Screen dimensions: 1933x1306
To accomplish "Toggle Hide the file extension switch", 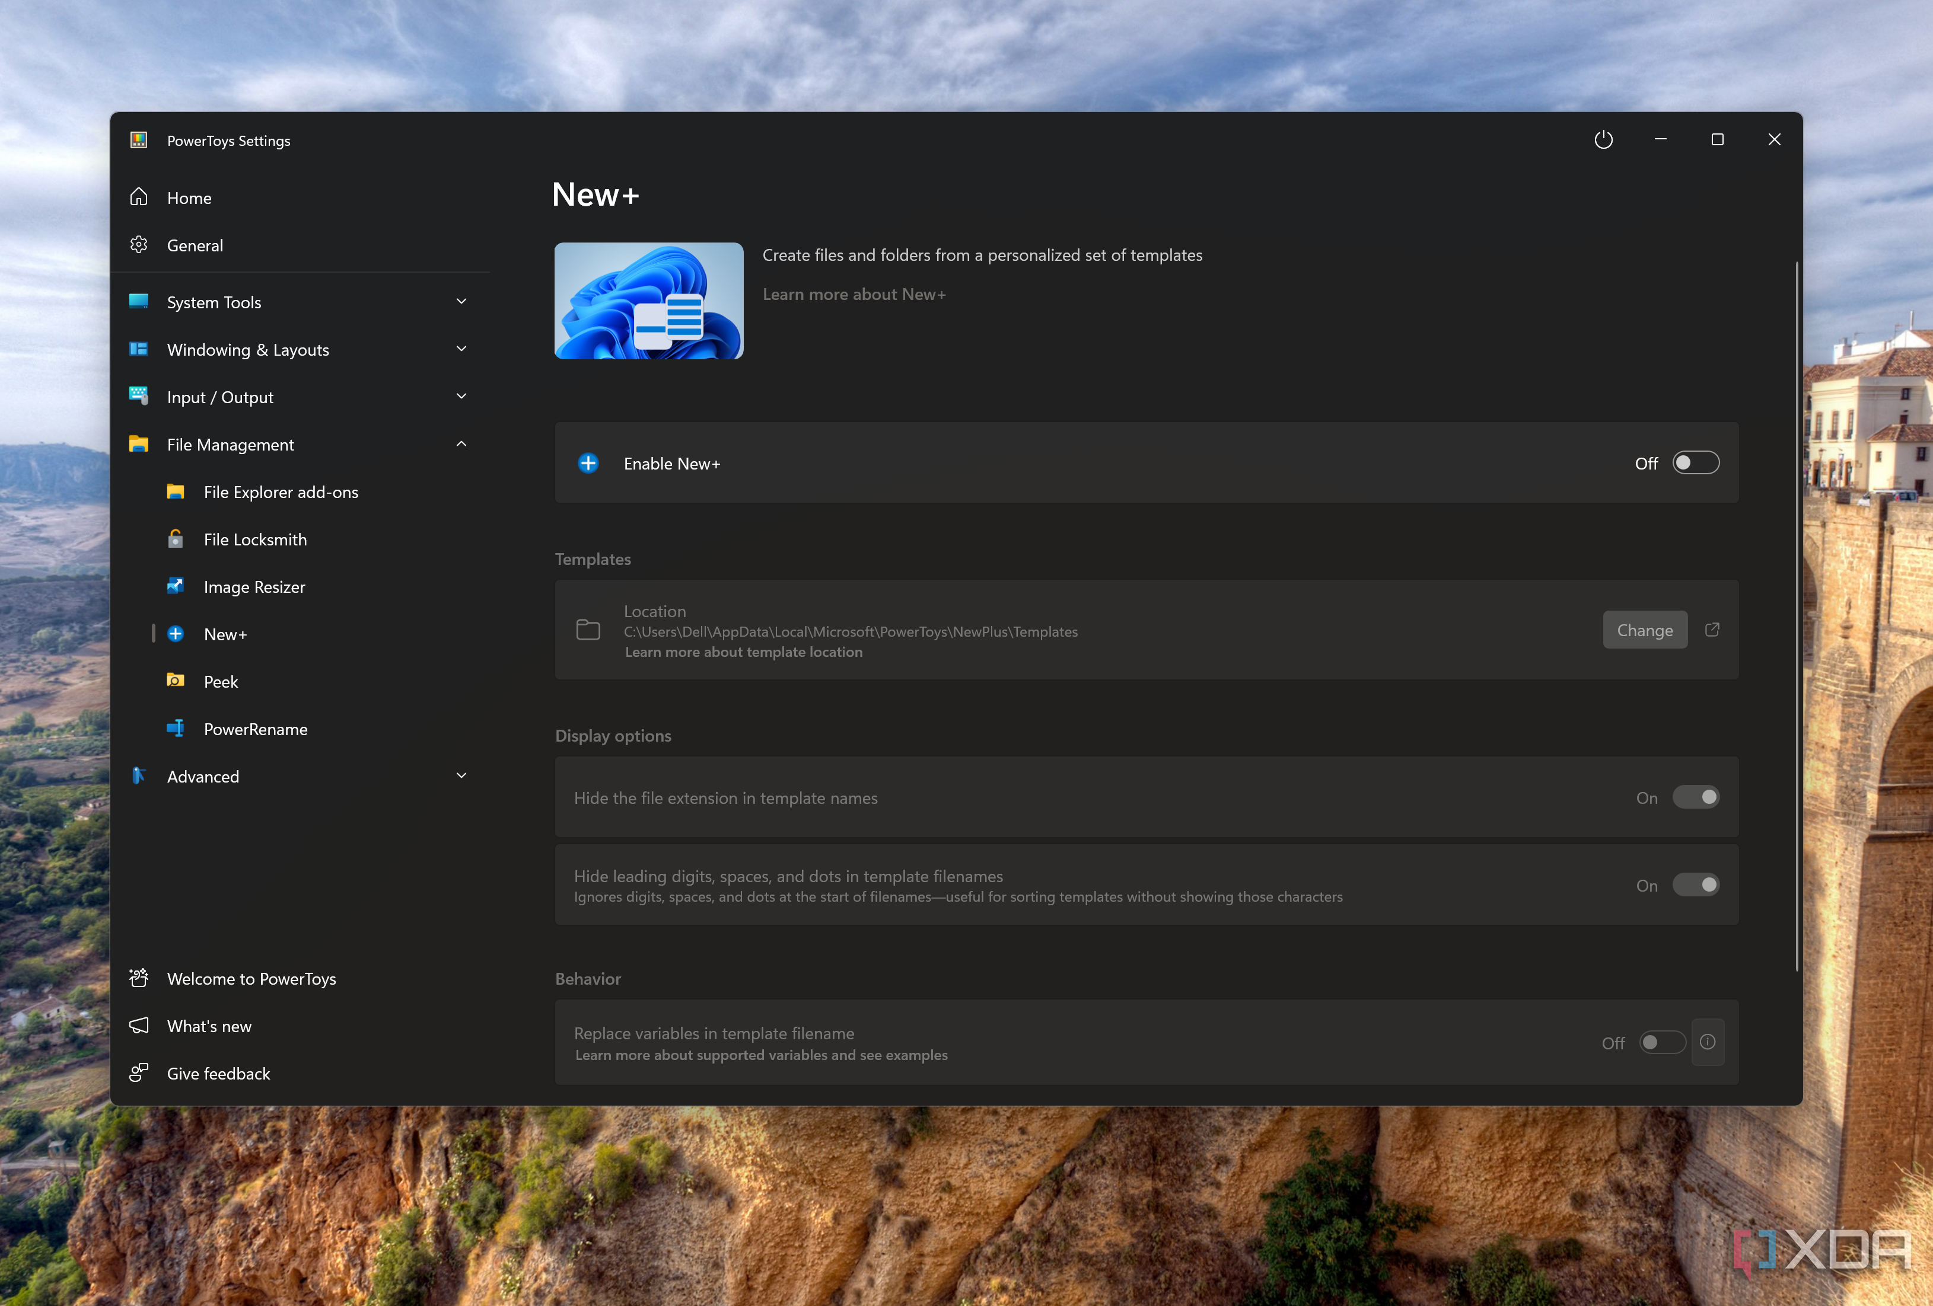I will click(x=1696, y=796).
